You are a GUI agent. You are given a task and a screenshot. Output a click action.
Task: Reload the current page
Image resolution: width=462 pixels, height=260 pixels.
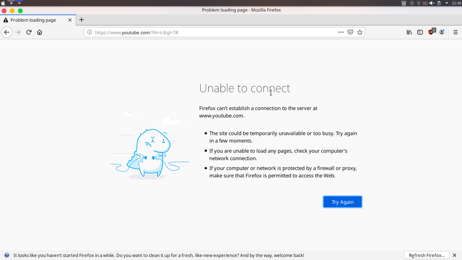pyautogui.click(x=29, y=32)
